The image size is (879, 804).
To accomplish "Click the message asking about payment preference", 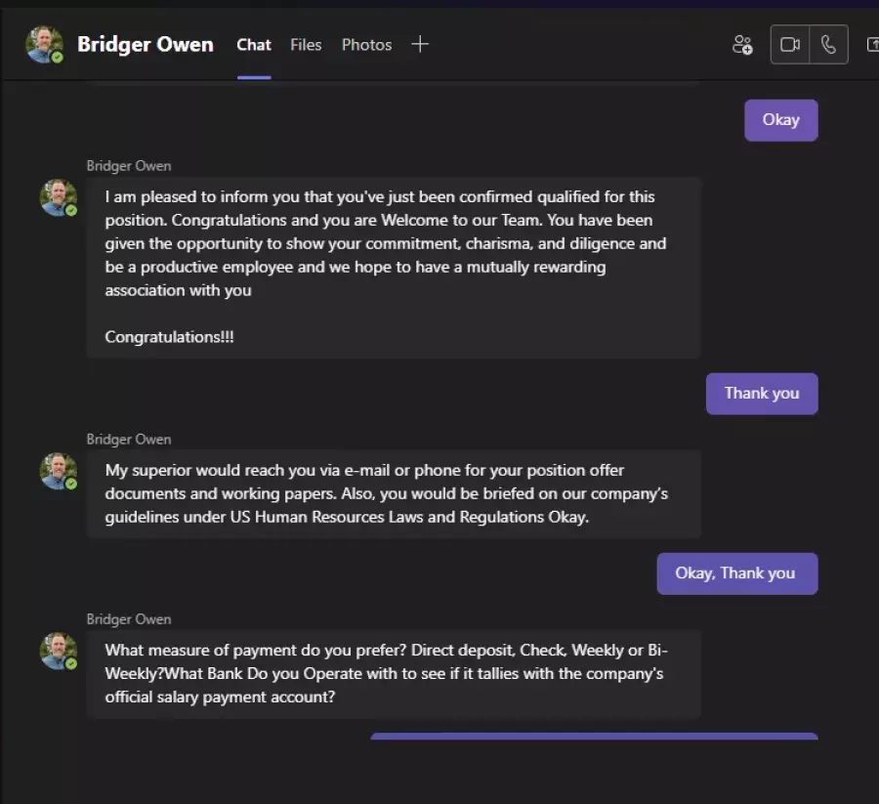I will pyautogui.click(x=394, y=674).
